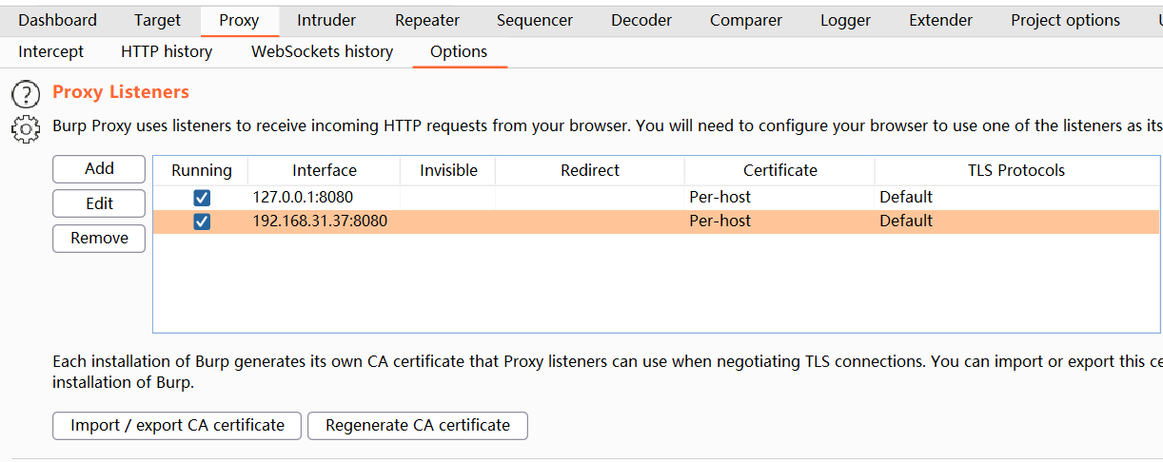This screenshot has height=462, width=1163.
Task: Click the Edit listener button
Action: [99, 203]
